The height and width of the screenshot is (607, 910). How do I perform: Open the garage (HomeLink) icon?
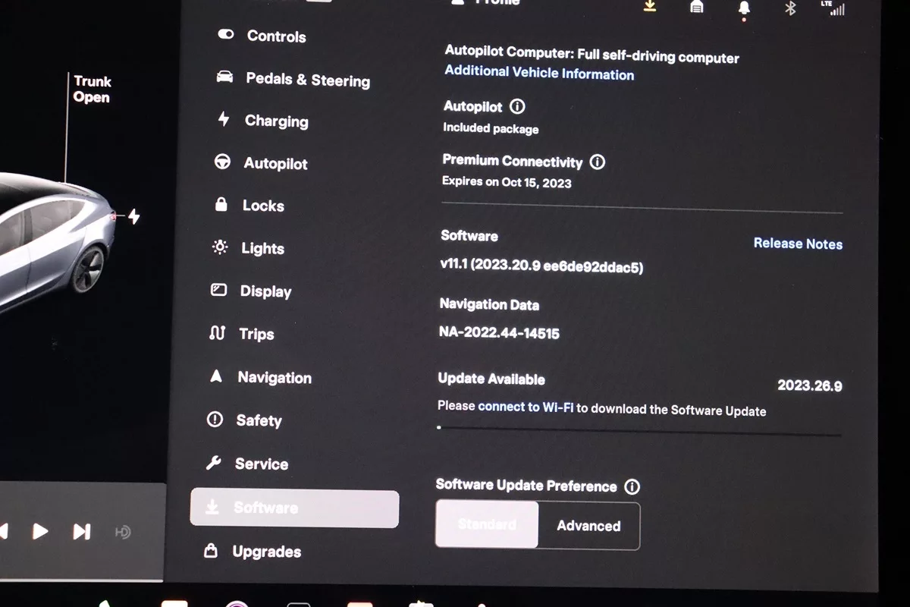click(x=696, y=7)
